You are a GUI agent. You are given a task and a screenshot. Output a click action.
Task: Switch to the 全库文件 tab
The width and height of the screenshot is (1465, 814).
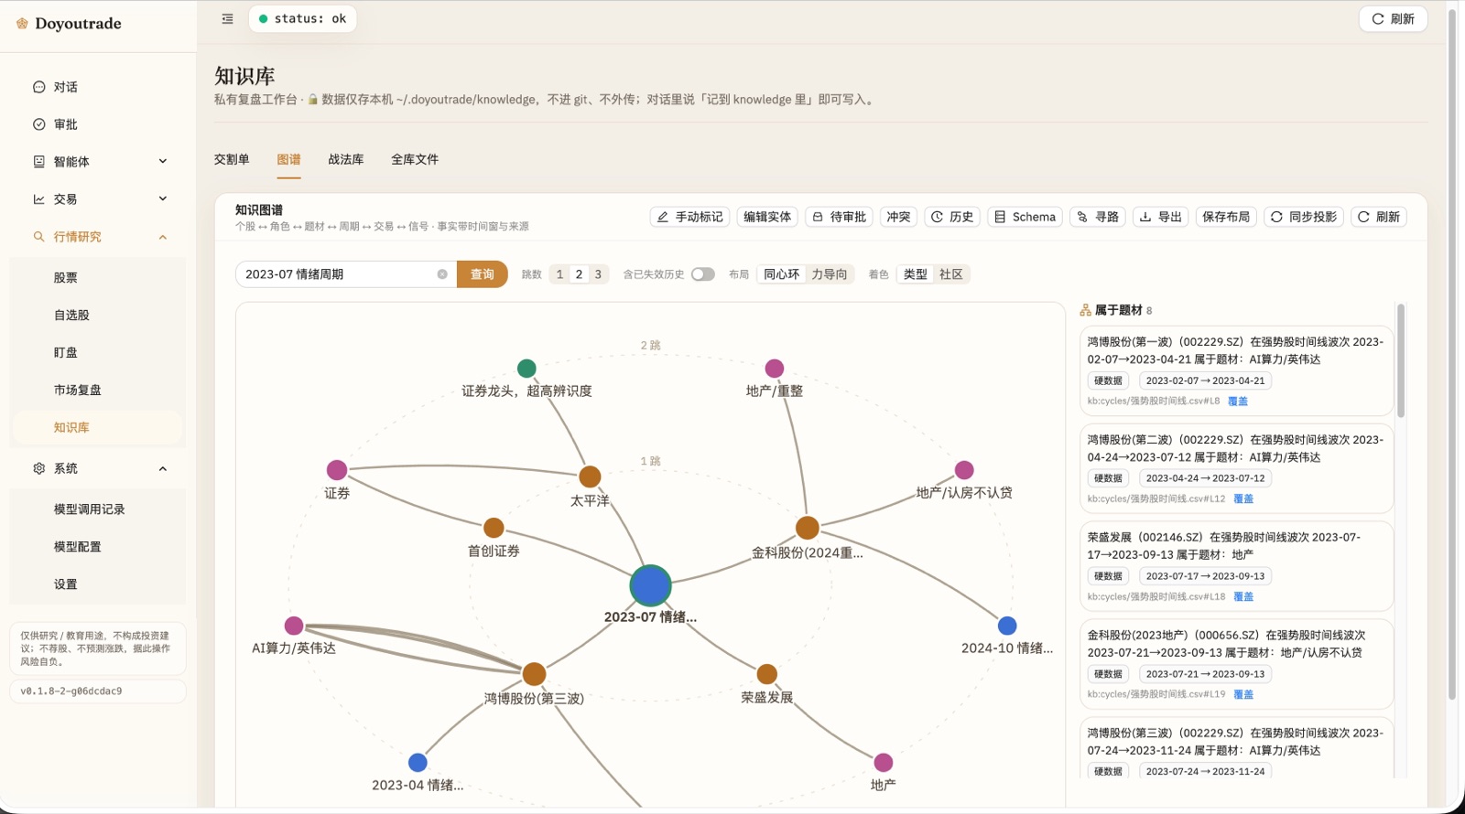(415, 159)
